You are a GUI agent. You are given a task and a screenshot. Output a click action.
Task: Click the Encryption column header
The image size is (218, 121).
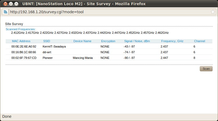click(x=108, y=41)
